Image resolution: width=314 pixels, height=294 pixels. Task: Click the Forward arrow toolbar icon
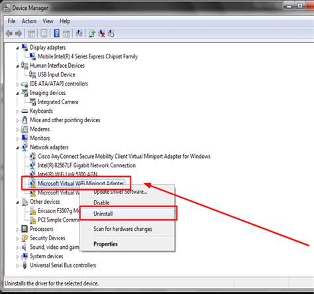(19, 34)
